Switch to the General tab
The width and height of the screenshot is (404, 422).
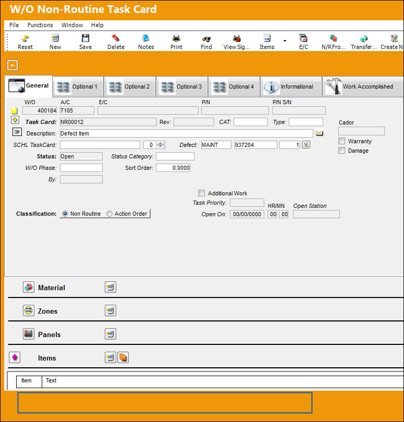[x=29, y=86]
